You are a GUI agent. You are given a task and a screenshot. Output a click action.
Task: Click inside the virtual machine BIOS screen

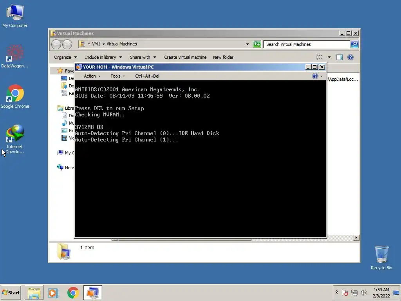click(x=200, y=159)
